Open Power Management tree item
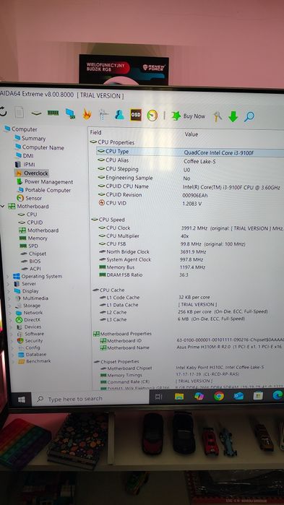This screenshot has height=505, width=284. tap(45, 181)
